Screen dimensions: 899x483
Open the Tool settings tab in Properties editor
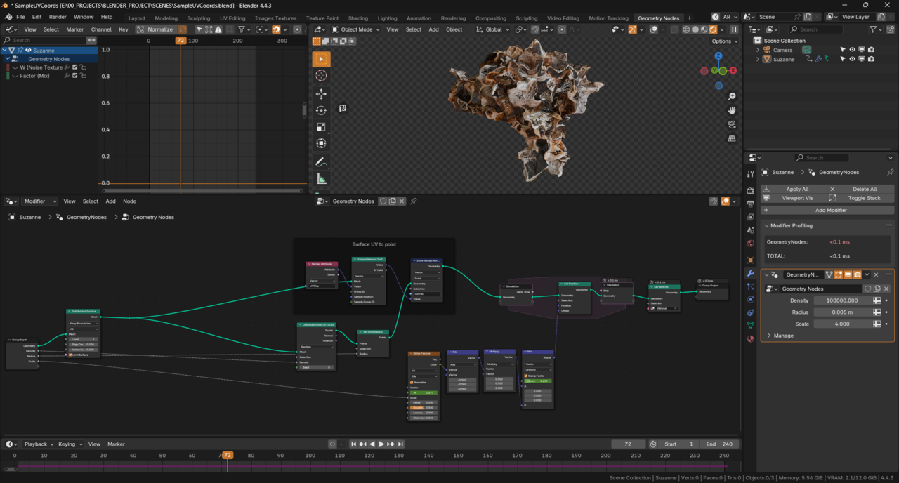(x=751, y=173)
